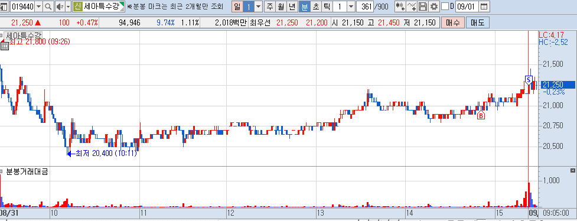
Task: Switch to 틱 tick chart
Action: pos(327,6)
